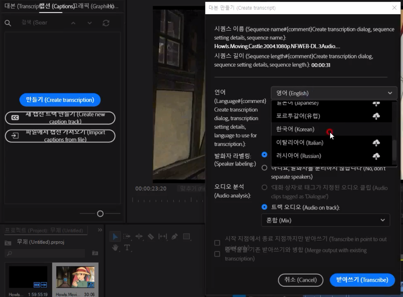
Task: Check 'Merge output with existing transcription'
Action: pos(217,254)
